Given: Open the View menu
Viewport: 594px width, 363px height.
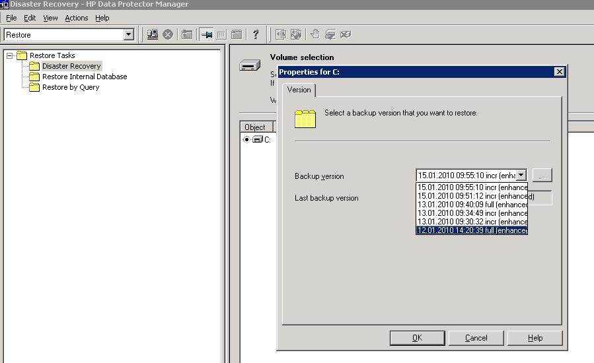Looking at the screenshot, I should click(x=50, y=18).
